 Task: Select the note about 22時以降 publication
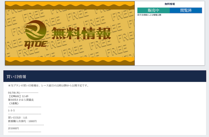click(49, 85)
